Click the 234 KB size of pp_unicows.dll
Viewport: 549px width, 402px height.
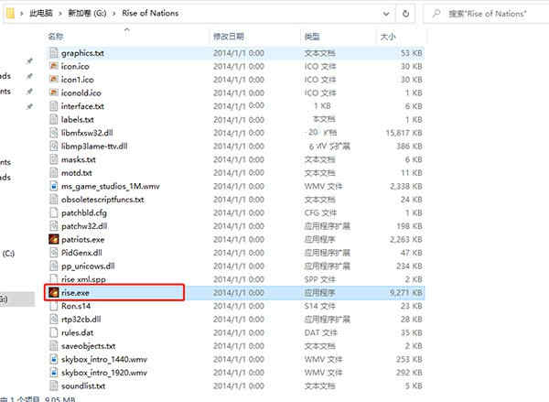[409, 266]
